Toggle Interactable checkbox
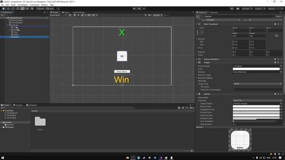Screen dimensions: 285x160 (x=234, y=98)
